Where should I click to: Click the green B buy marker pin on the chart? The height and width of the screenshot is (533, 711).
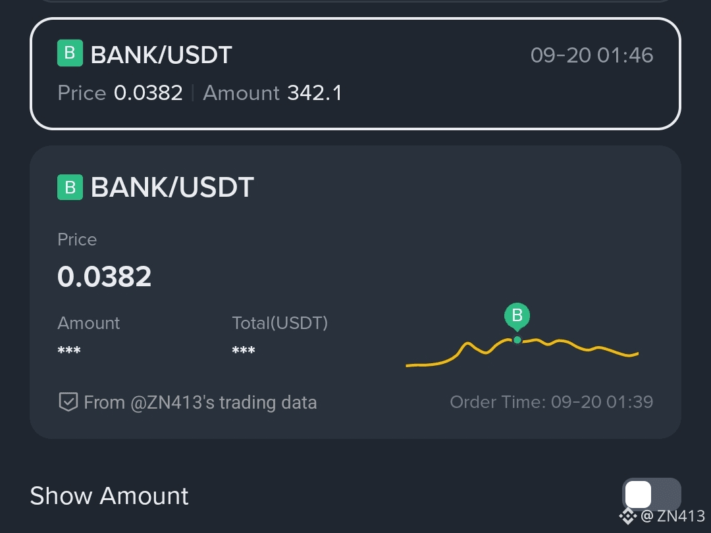click(x=517, y=317)
